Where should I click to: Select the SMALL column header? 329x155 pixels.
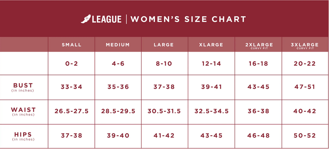[72, 45]
